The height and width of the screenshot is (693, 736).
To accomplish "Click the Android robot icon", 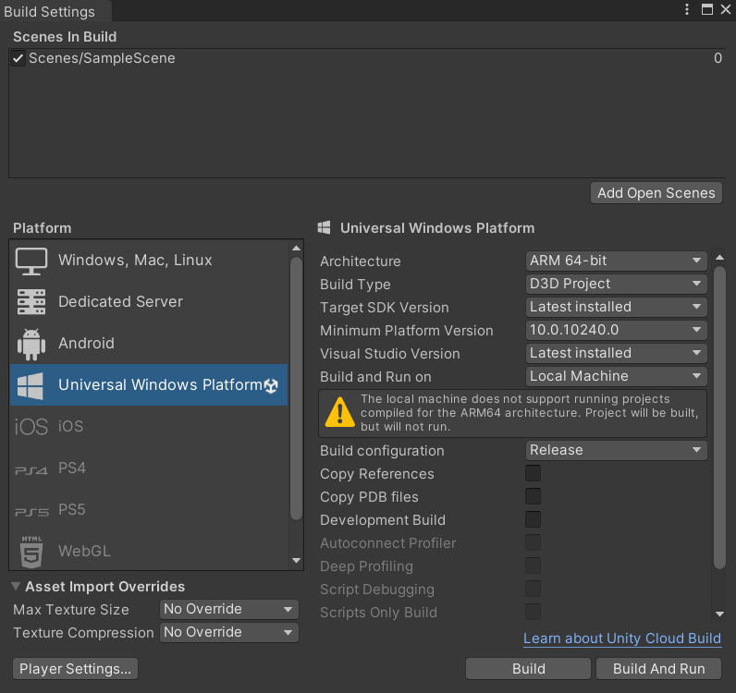I will 31,344.
